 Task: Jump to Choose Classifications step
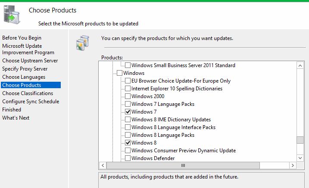pyautogui.click(x=28, y=93)
